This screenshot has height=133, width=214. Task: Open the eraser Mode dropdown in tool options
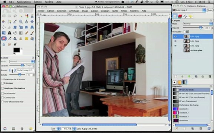click(22, 61)
